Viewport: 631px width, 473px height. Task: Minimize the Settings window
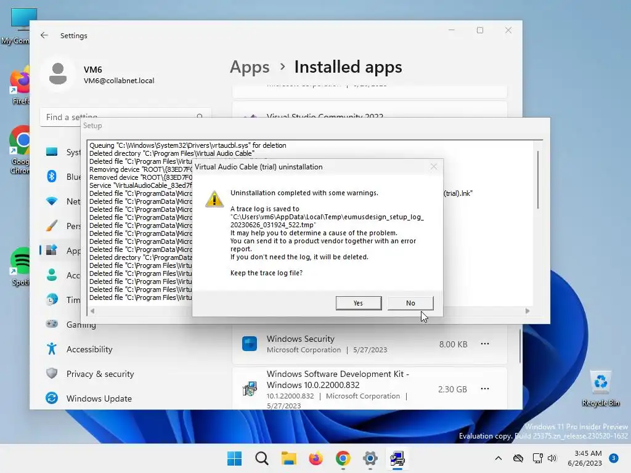click(x=452, y=30)
